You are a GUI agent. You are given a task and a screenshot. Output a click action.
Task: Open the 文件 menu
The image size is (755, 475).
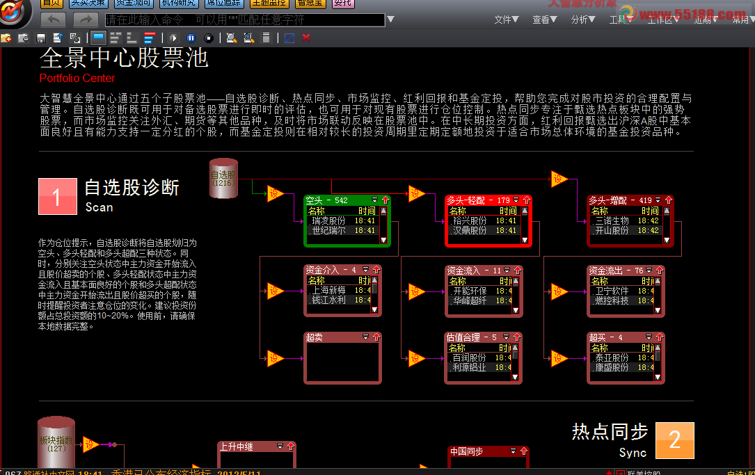pos(506,19)
